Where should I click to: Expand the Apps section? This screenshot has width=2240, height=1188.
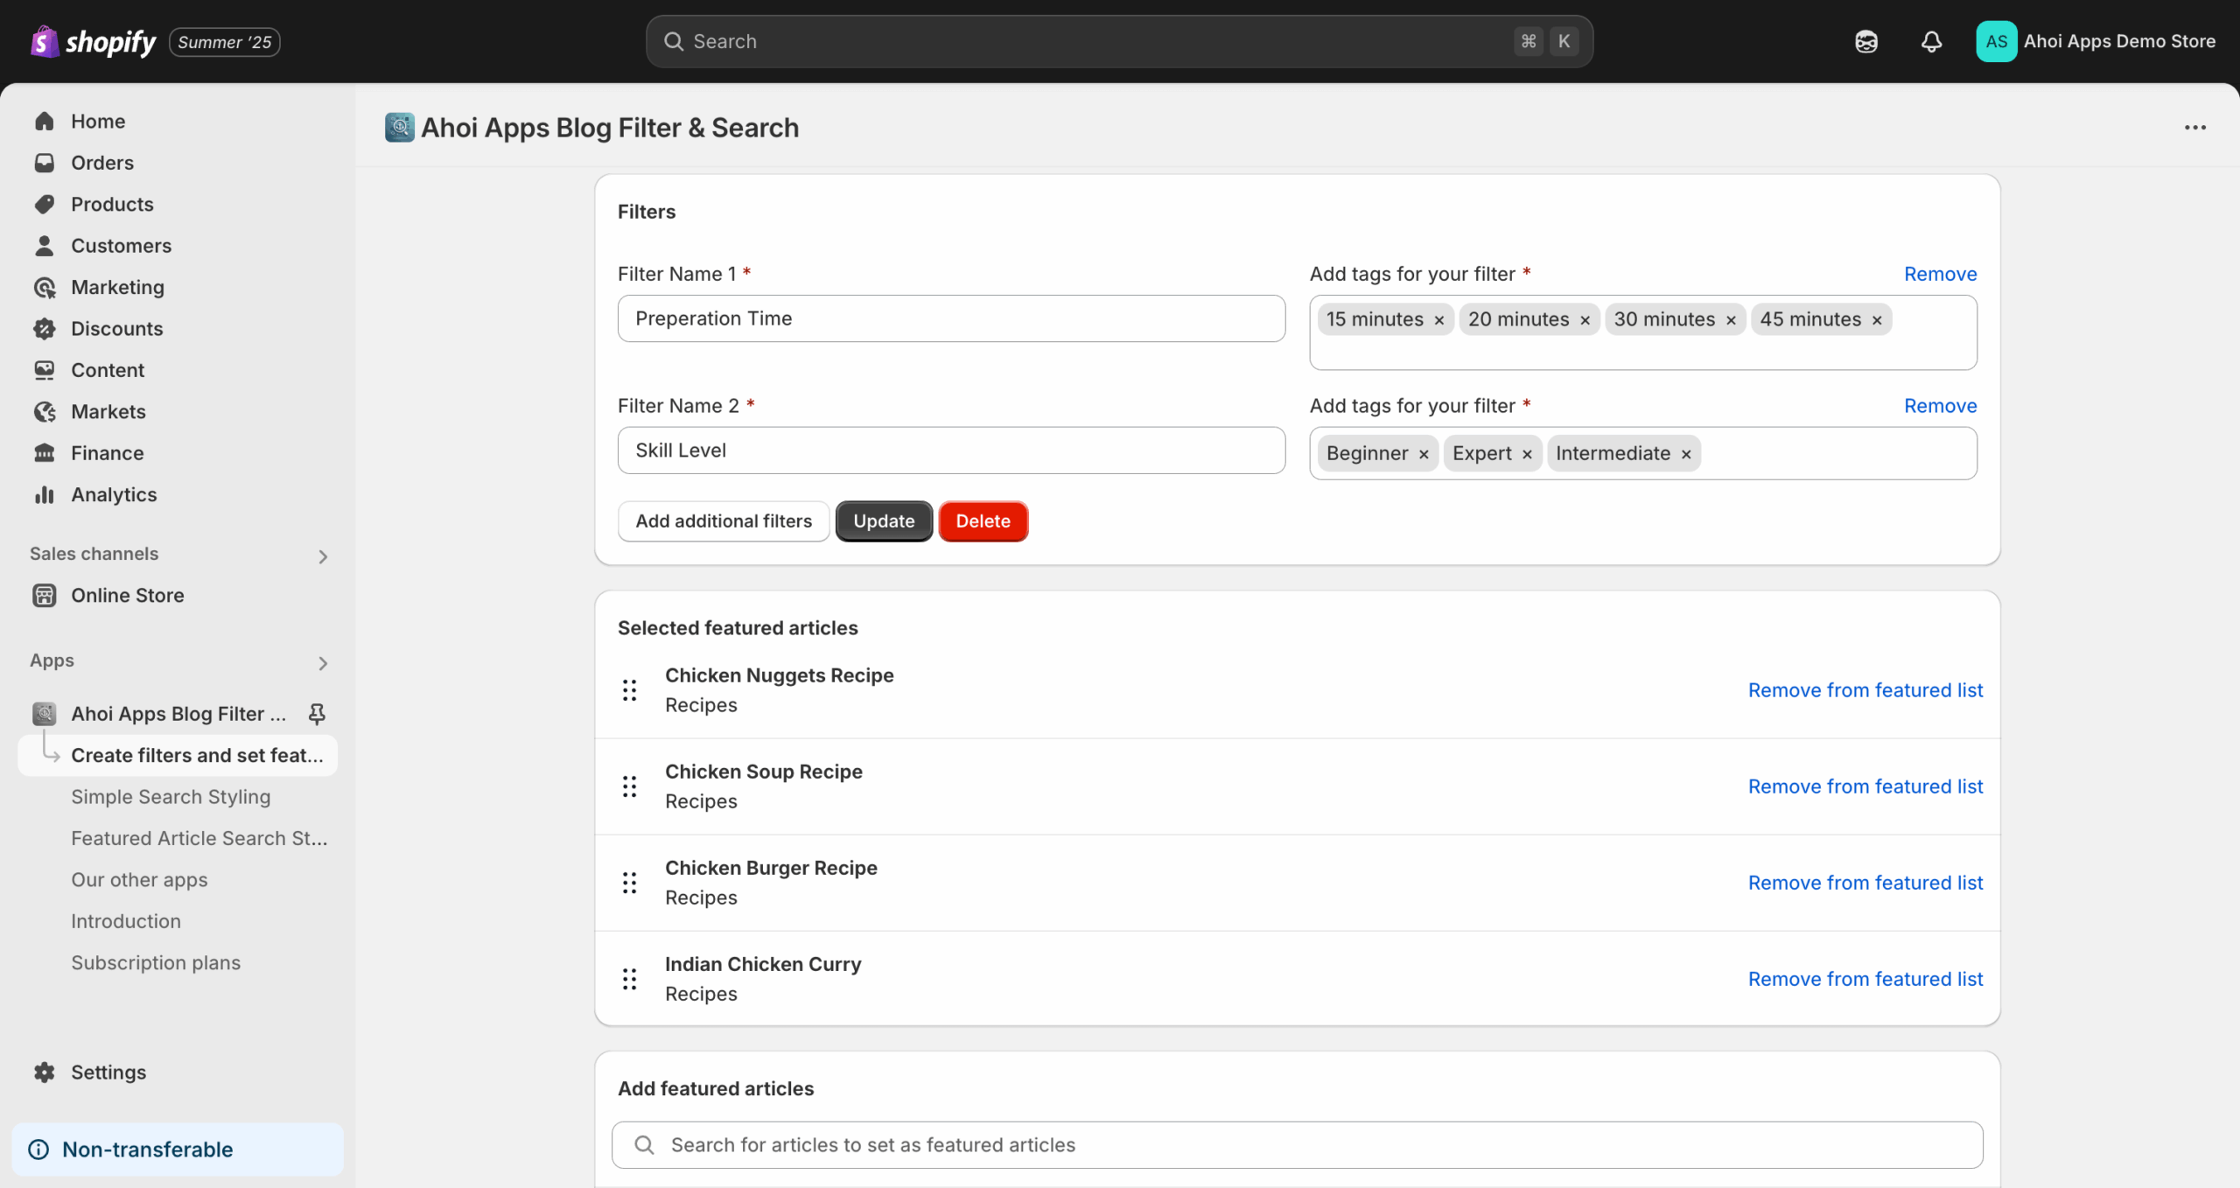coord(323,663)
